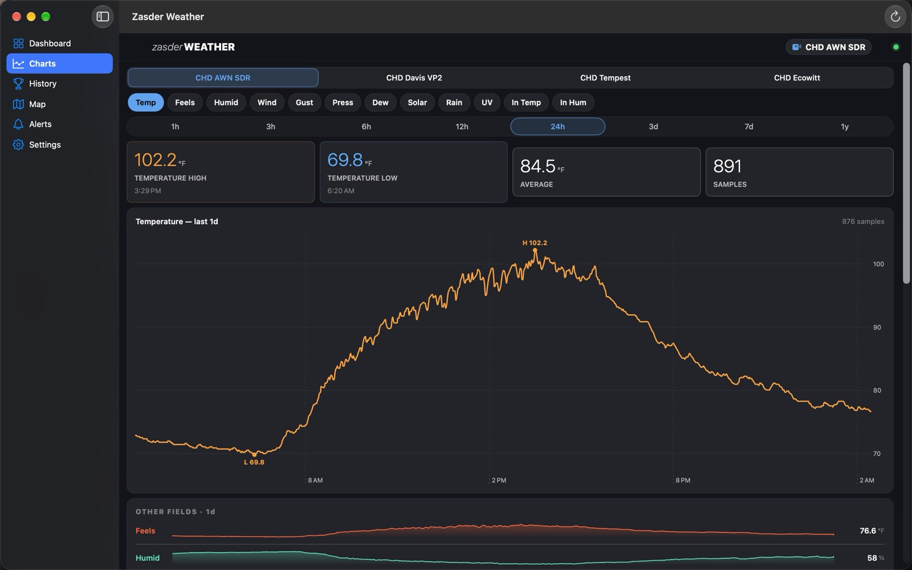Click the Alerts bell icon
The width and height of the screenshot is (912, 570).
pos(18,124)
